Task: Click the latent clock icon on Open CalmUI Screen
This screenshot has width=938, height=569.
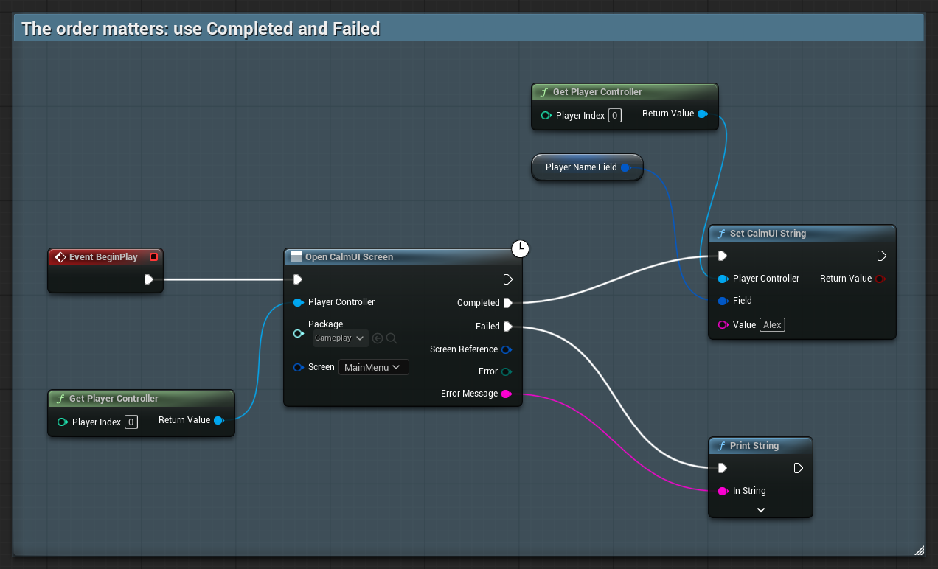Action: click(521, 249)
